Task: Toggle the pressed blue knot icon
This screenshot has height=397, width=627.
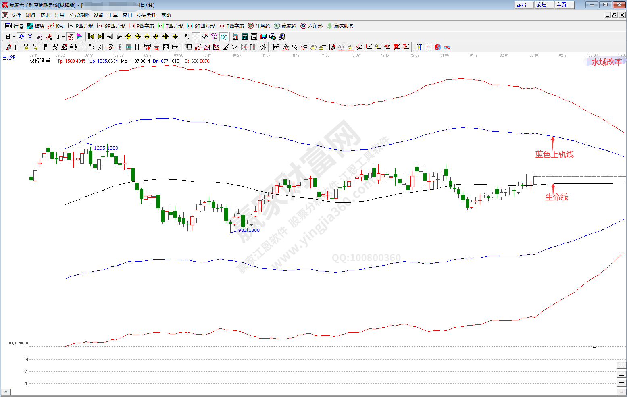Action: coord(21,37)
